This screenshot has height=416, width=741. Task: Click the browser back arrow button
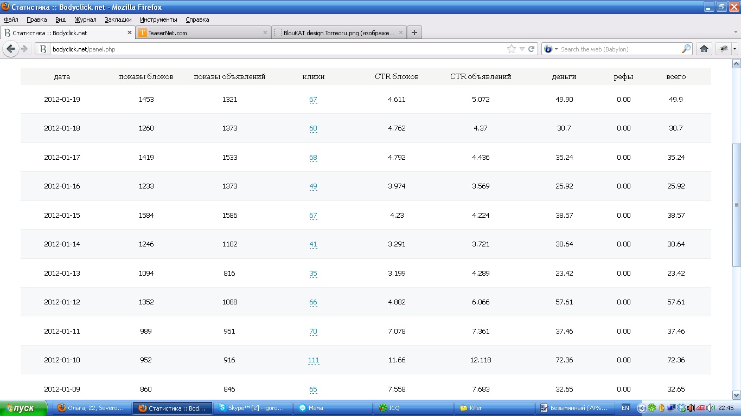pyautogui.click(x=11, y=49)
